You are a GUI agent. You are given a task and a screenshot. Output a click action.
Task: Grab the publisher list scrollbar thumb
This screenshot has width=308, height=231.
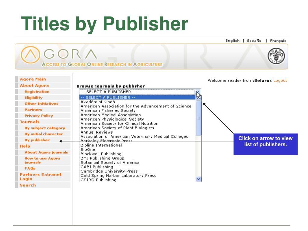point(199,118)
